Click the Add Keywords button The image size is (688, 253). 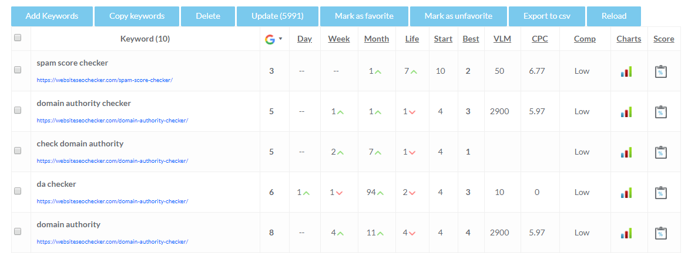(x=52, y=16)
